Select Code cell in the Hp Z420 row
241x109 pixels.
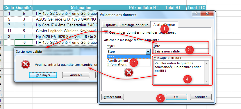tap(9, 37)
